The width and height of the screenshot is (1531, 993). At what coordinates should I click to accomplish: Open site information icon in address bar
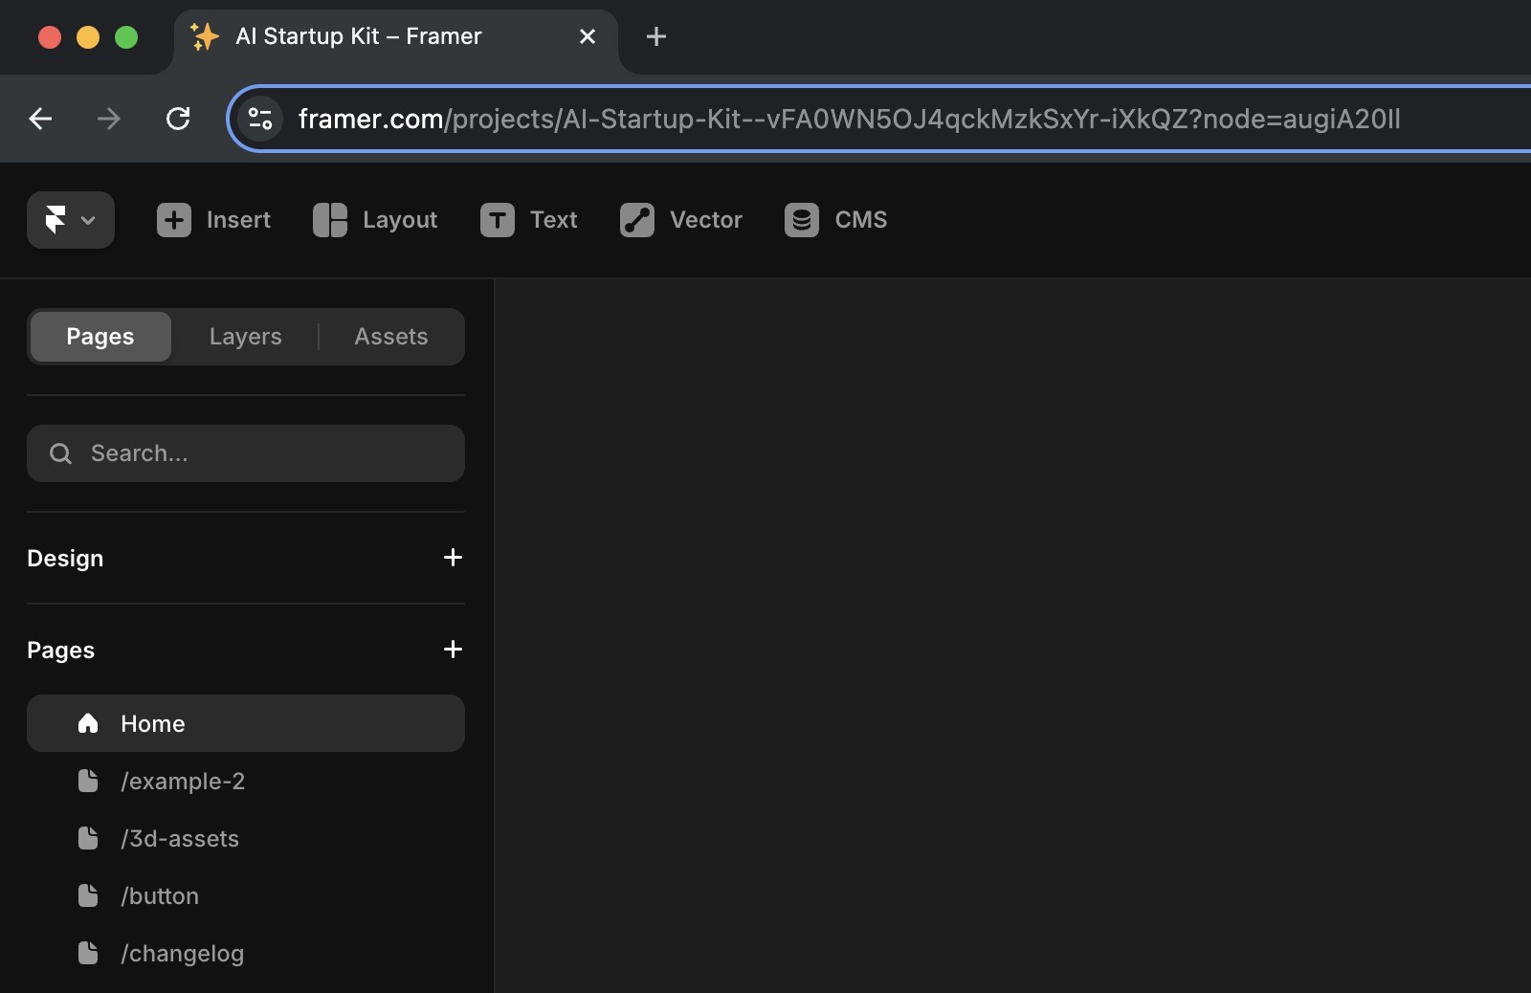260,119
